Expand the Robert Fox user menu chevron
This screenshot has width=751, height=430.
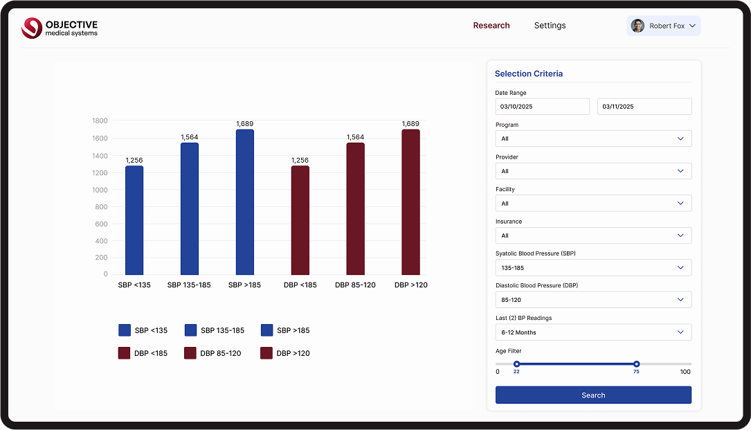692,26
